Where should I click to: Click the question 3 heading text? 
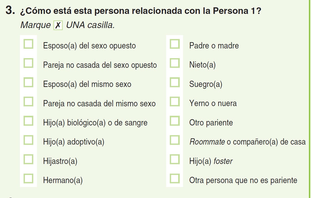140,11
